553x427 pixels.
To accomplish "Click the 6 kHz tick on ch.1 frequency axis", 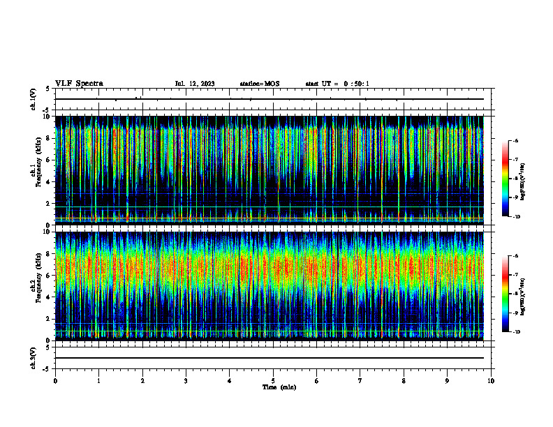I will (49, 160).
